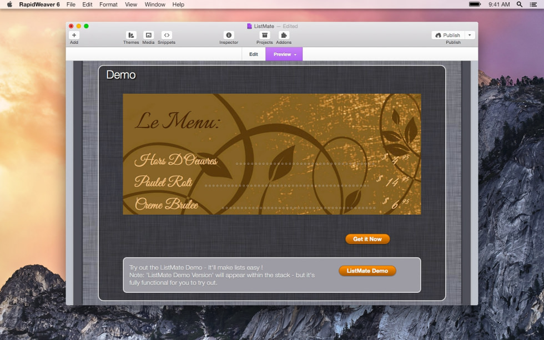544x340 pixels.
Task: Open the RapidWeaver 6 menu
Action: pos(39,4)
